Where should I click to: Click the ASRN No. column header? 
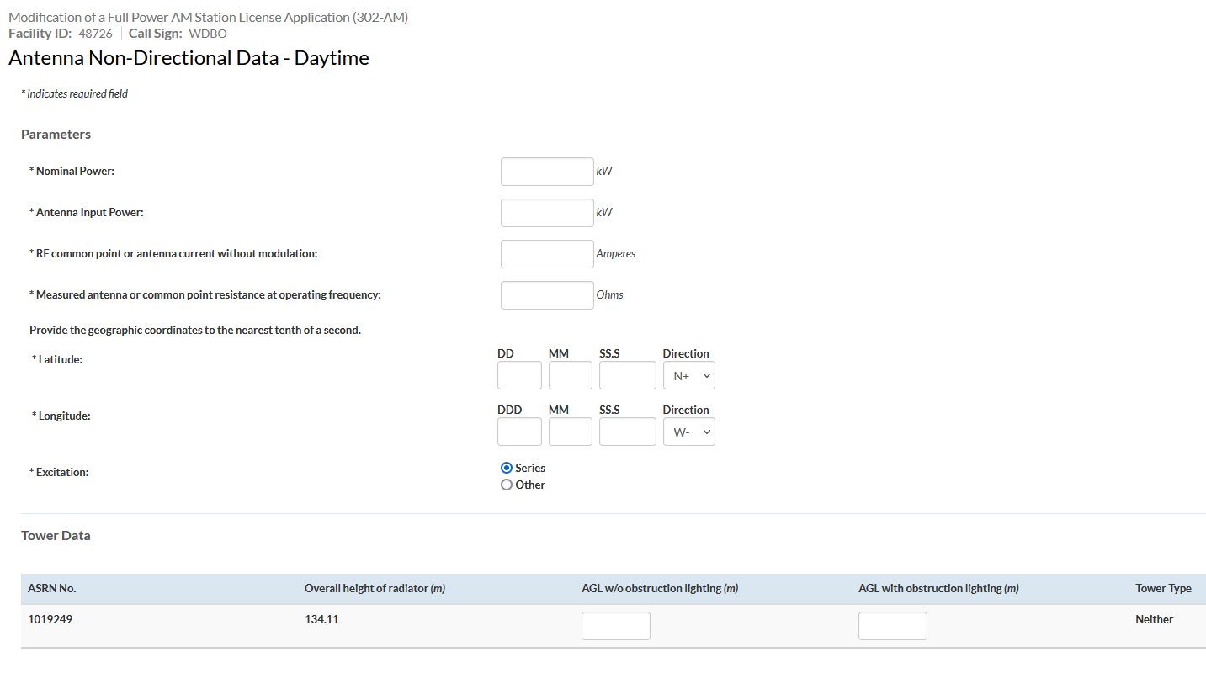tap(52, 589)
